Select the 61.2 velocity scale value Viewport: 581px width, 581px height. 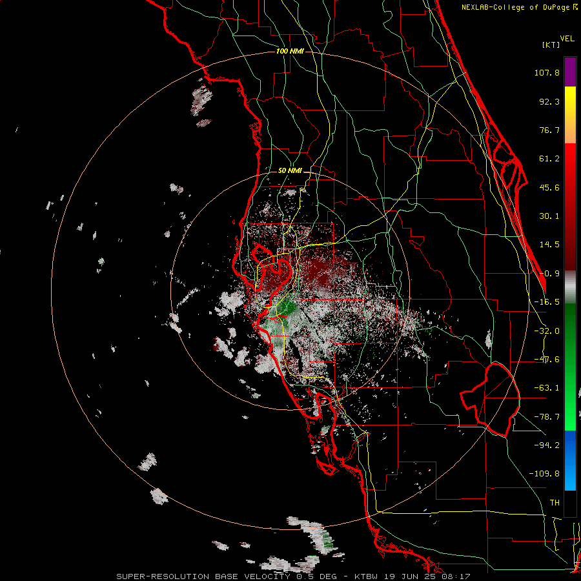(549, 159)
